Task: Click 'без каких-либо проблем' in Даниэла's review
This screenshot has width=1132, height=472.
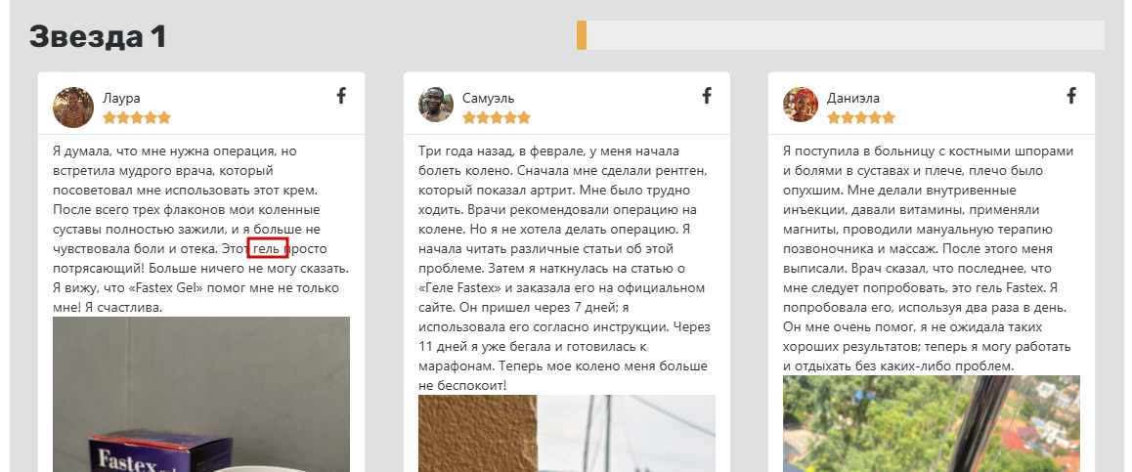Action: click(932, 365)
